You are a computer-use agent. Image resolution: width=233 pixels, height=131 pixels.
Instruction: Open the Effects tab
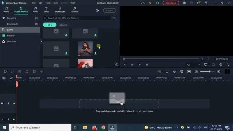(x=75, y=10)
